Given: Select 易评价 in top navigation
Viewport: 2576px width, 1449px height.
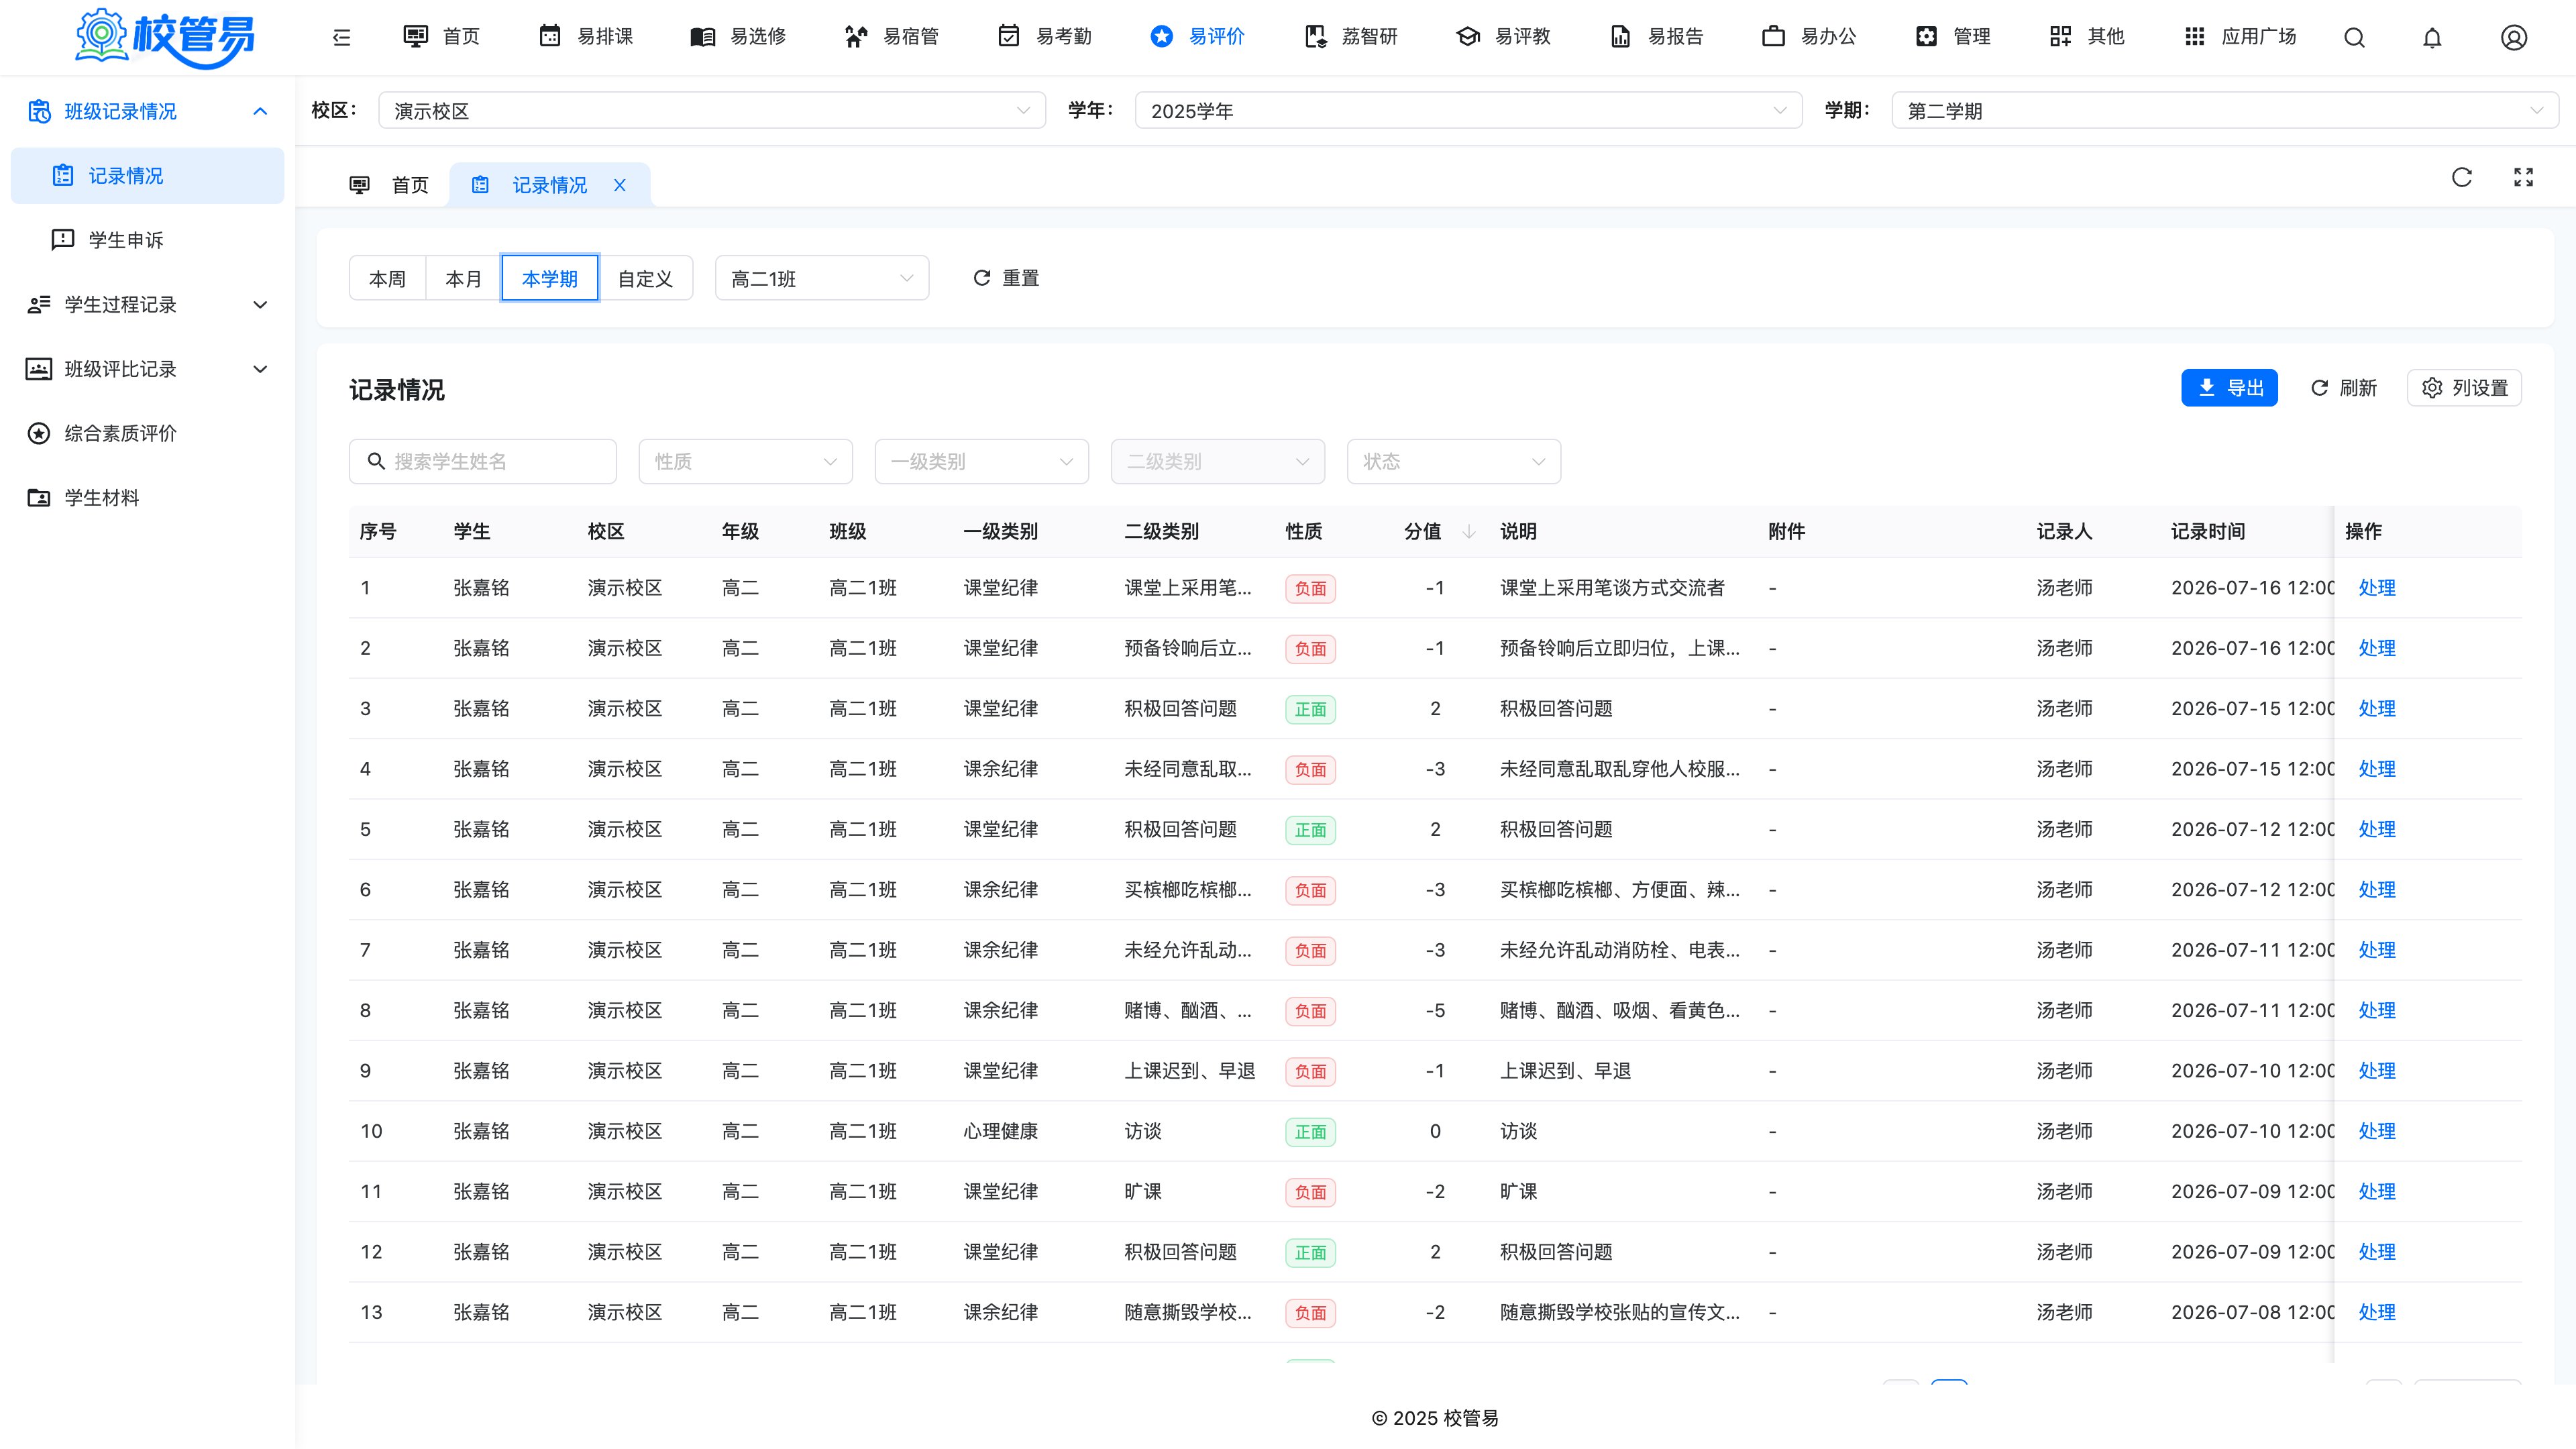Looking at the screenshot, I should pyautogui.click(x=1198, y=37).
